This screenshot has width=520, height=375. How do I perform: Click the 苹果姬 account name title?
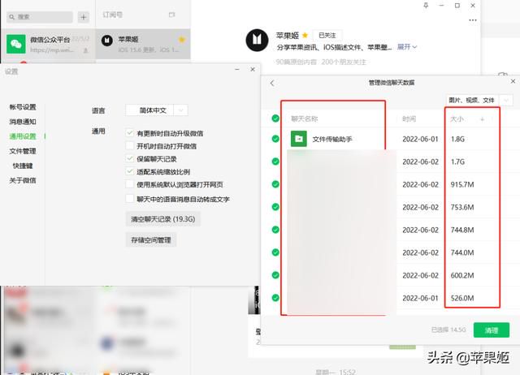pyautogui.click(x=287, y=36)
